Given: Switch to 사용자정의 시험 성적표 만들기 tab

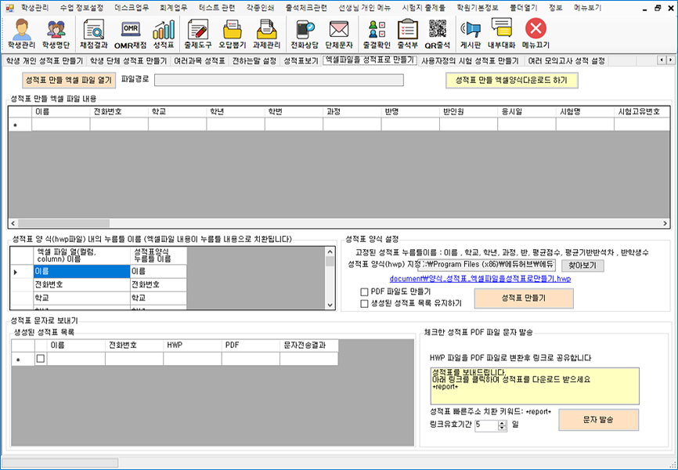Looking at the screenshot, I should coord(470,61).
